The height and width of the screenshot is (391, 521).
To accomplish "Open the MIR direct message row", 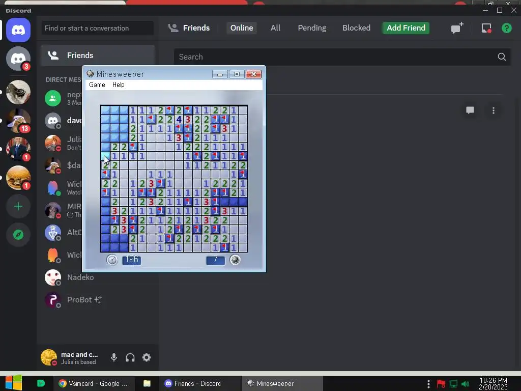I will click(62, 210).
